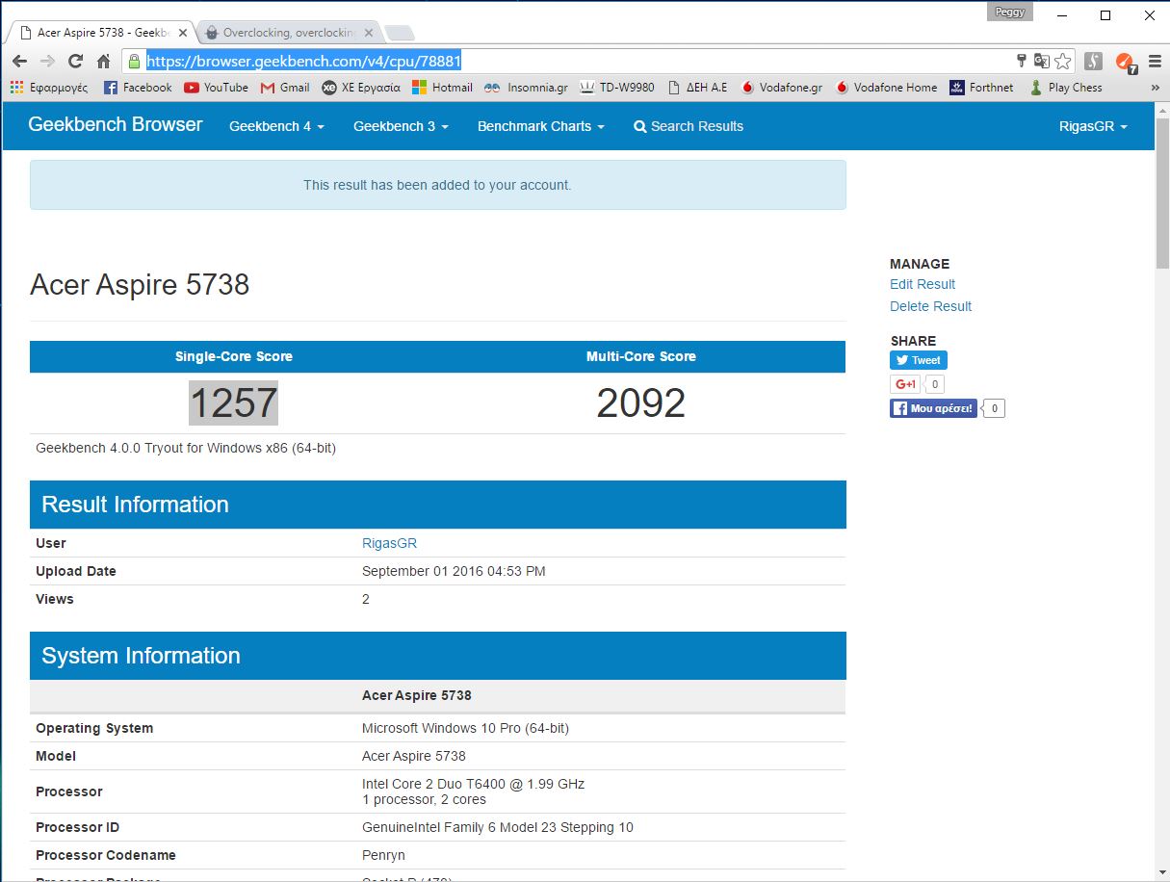Show more bookmarks with the chevron
This screenshot has width=1170, height=882.
1155,88
